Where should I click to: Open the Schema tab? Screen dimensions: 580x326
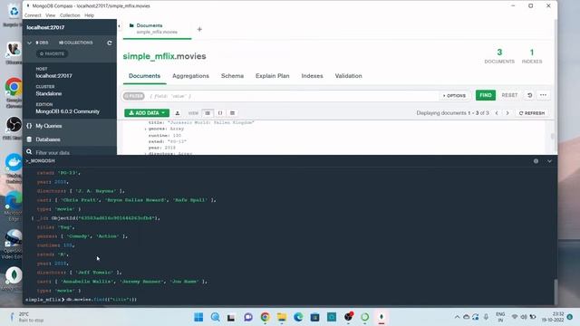pos(232,76)
